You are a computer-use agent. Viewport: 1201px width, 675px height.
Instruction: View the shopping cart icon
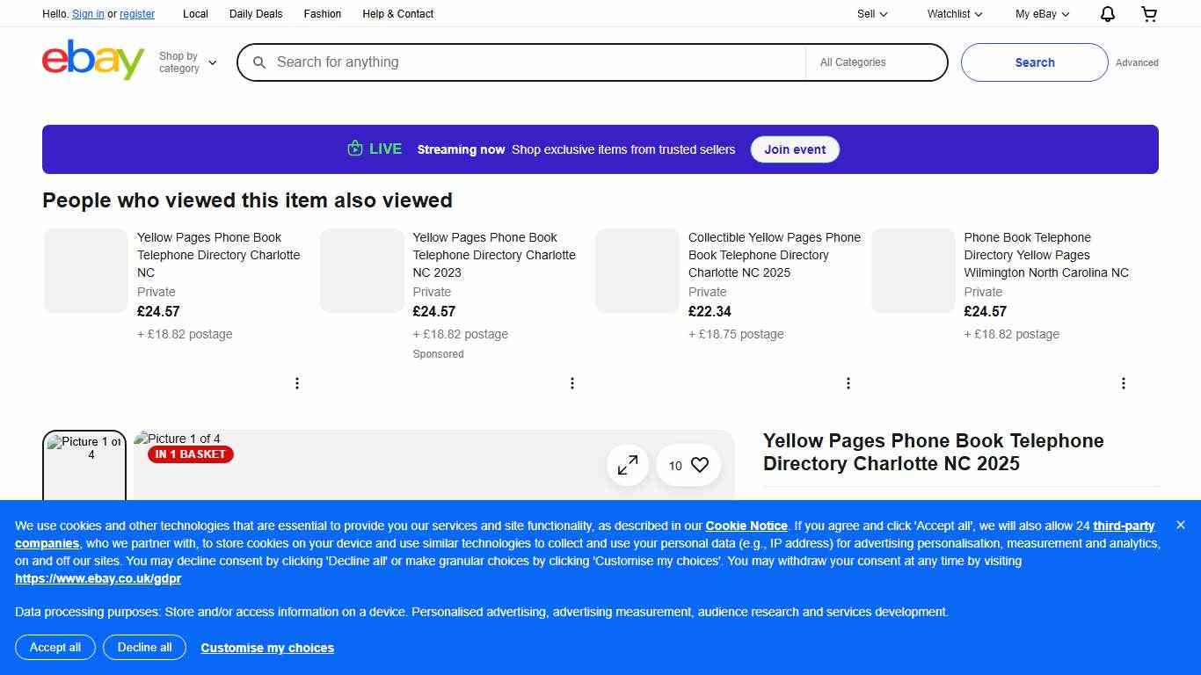[x=1149, y=13]
